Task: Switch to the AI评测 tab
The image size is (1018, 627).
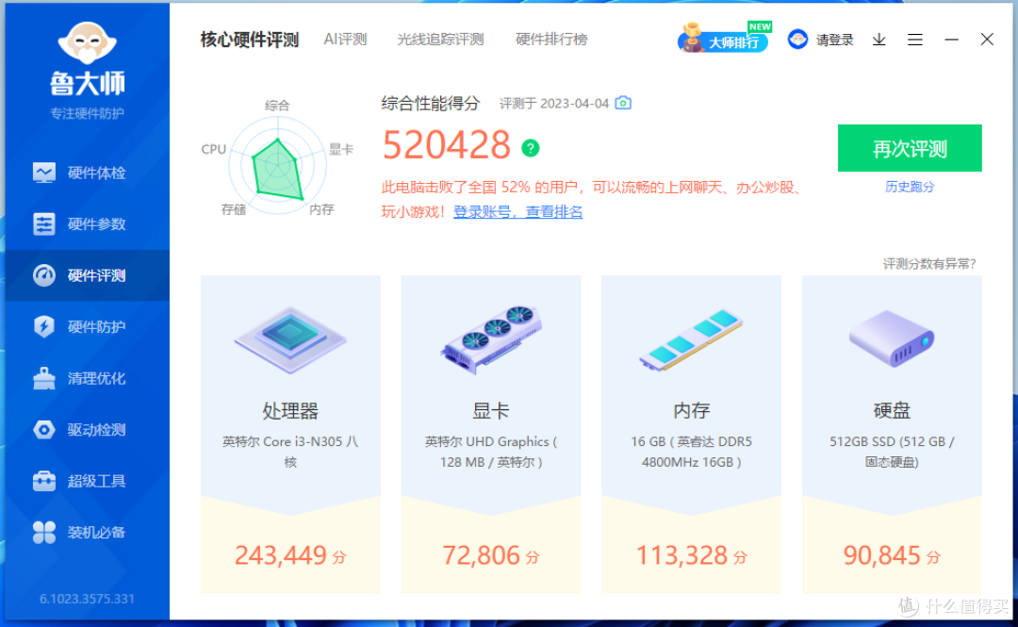Action: point(345,40)
